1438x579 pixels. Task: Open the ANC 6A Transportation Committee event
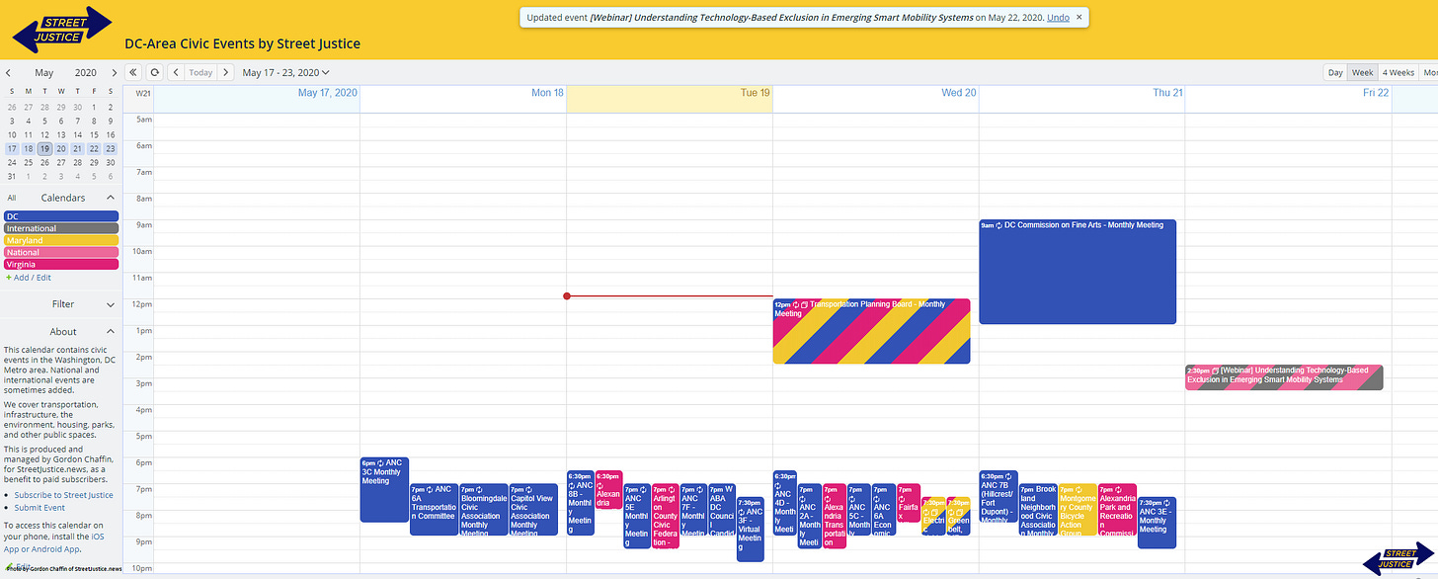[435, 510]
